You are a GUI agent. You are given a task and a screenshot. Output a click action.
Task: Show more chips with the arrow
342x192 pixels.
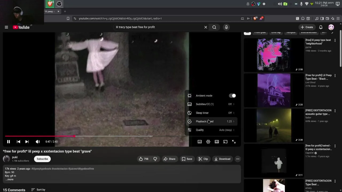coord(332,32)
